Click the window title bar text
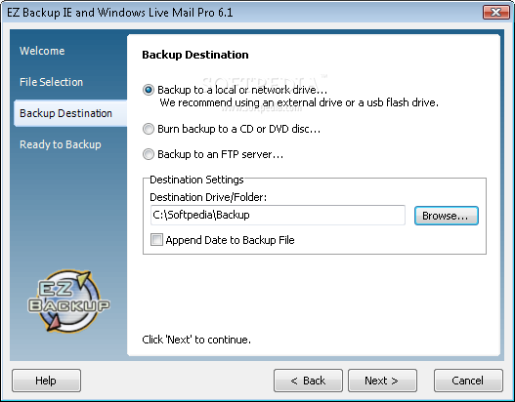 (x=120, y=13)
